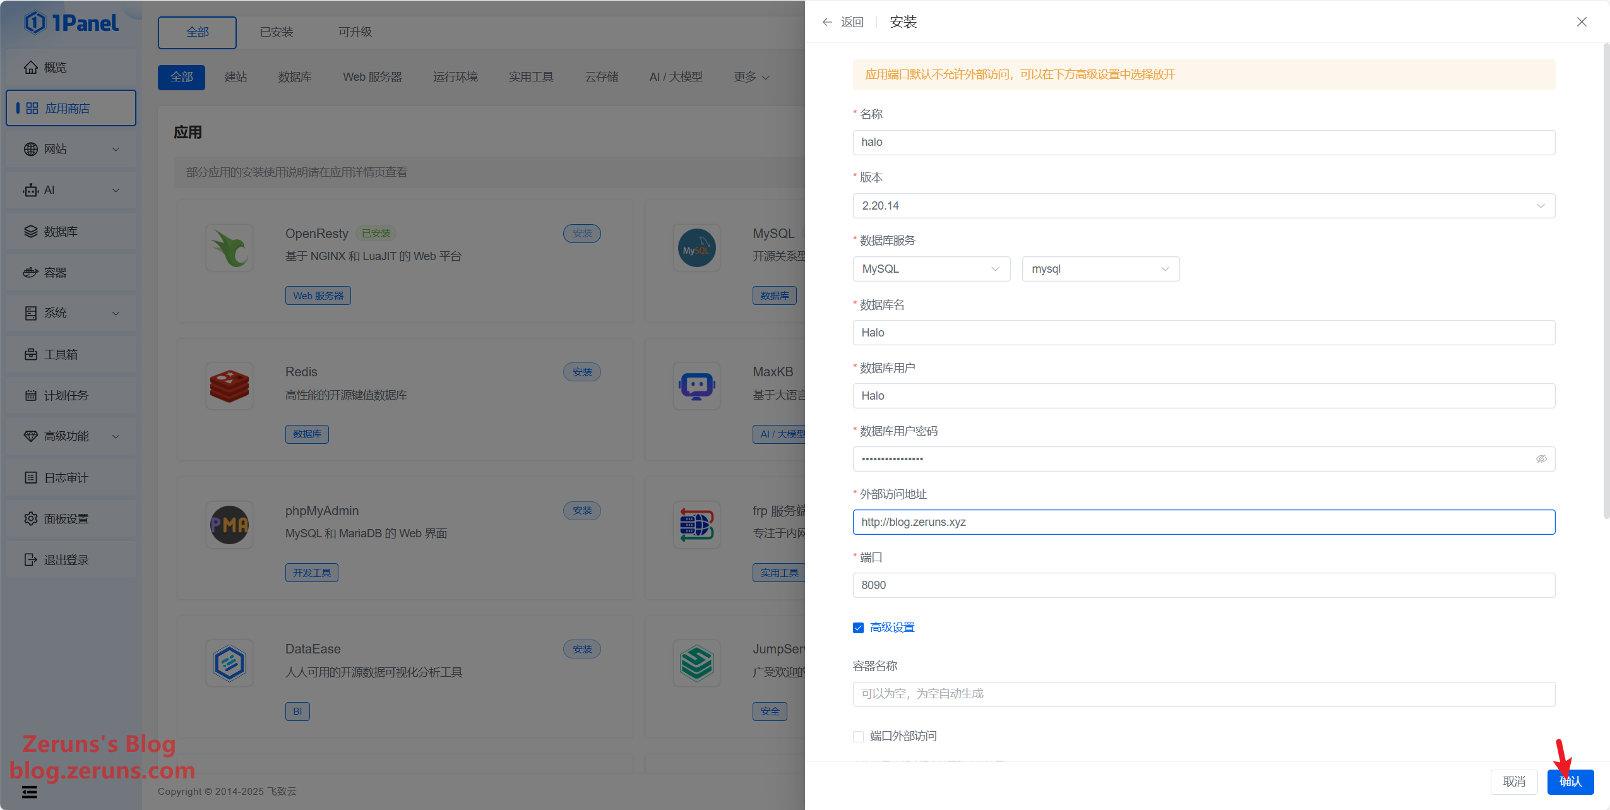
Task: Click into the 容器名称 input field
Action: [x=1203, y=694]
